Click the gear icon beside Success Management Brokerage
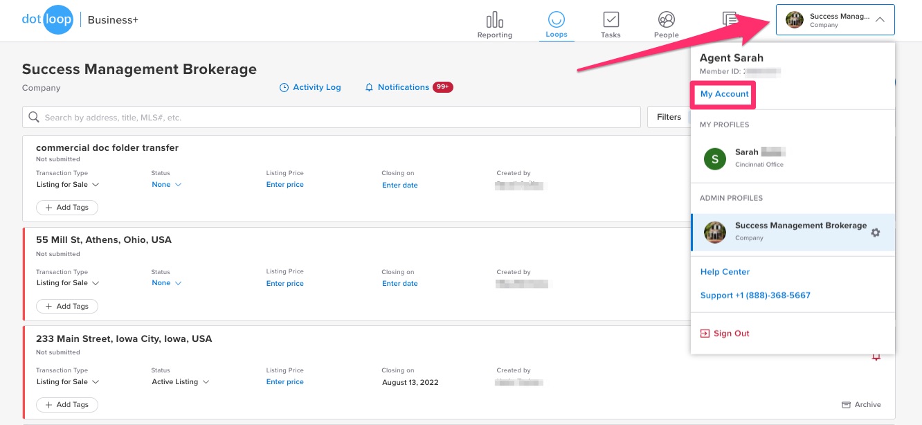The image size is (922, 425). [876, 233]
